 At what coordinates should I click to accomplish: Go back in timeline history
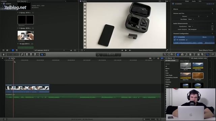point(2,58)
